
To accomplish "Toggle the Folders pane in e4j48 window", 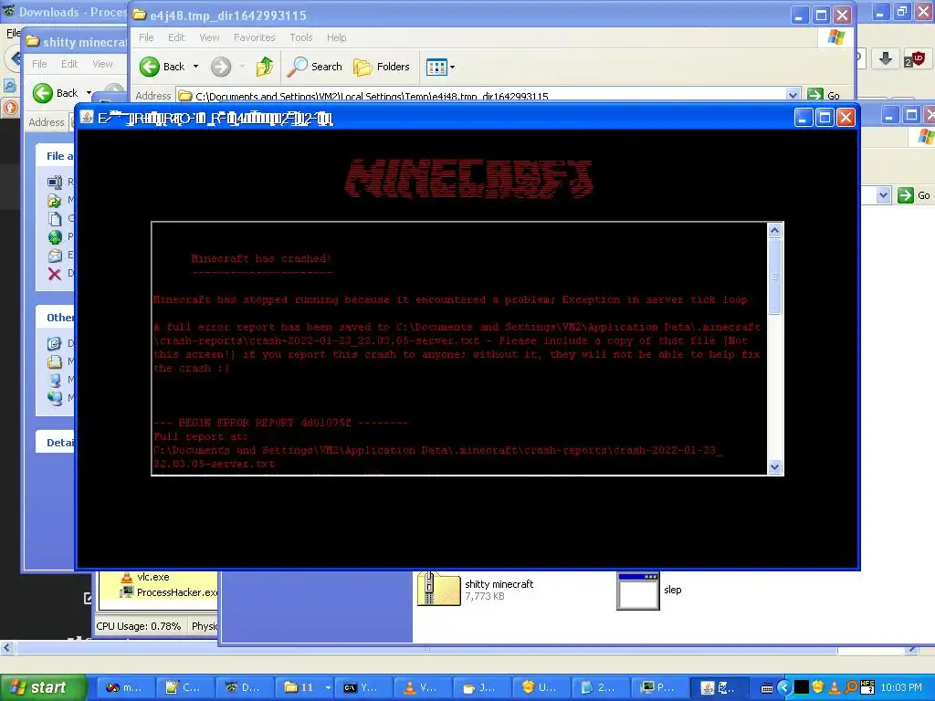I will coord(382,67).
